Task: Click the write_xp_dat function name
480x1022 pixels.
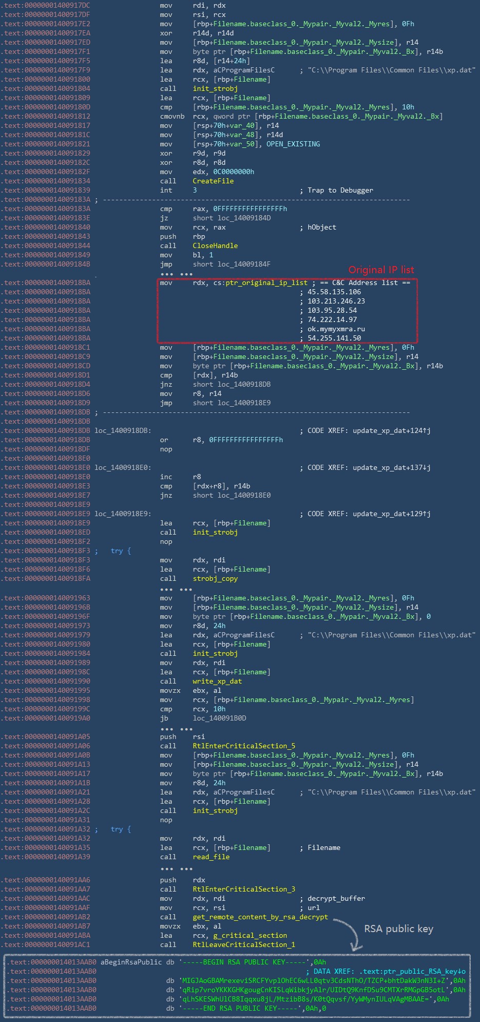Action: 217,681
